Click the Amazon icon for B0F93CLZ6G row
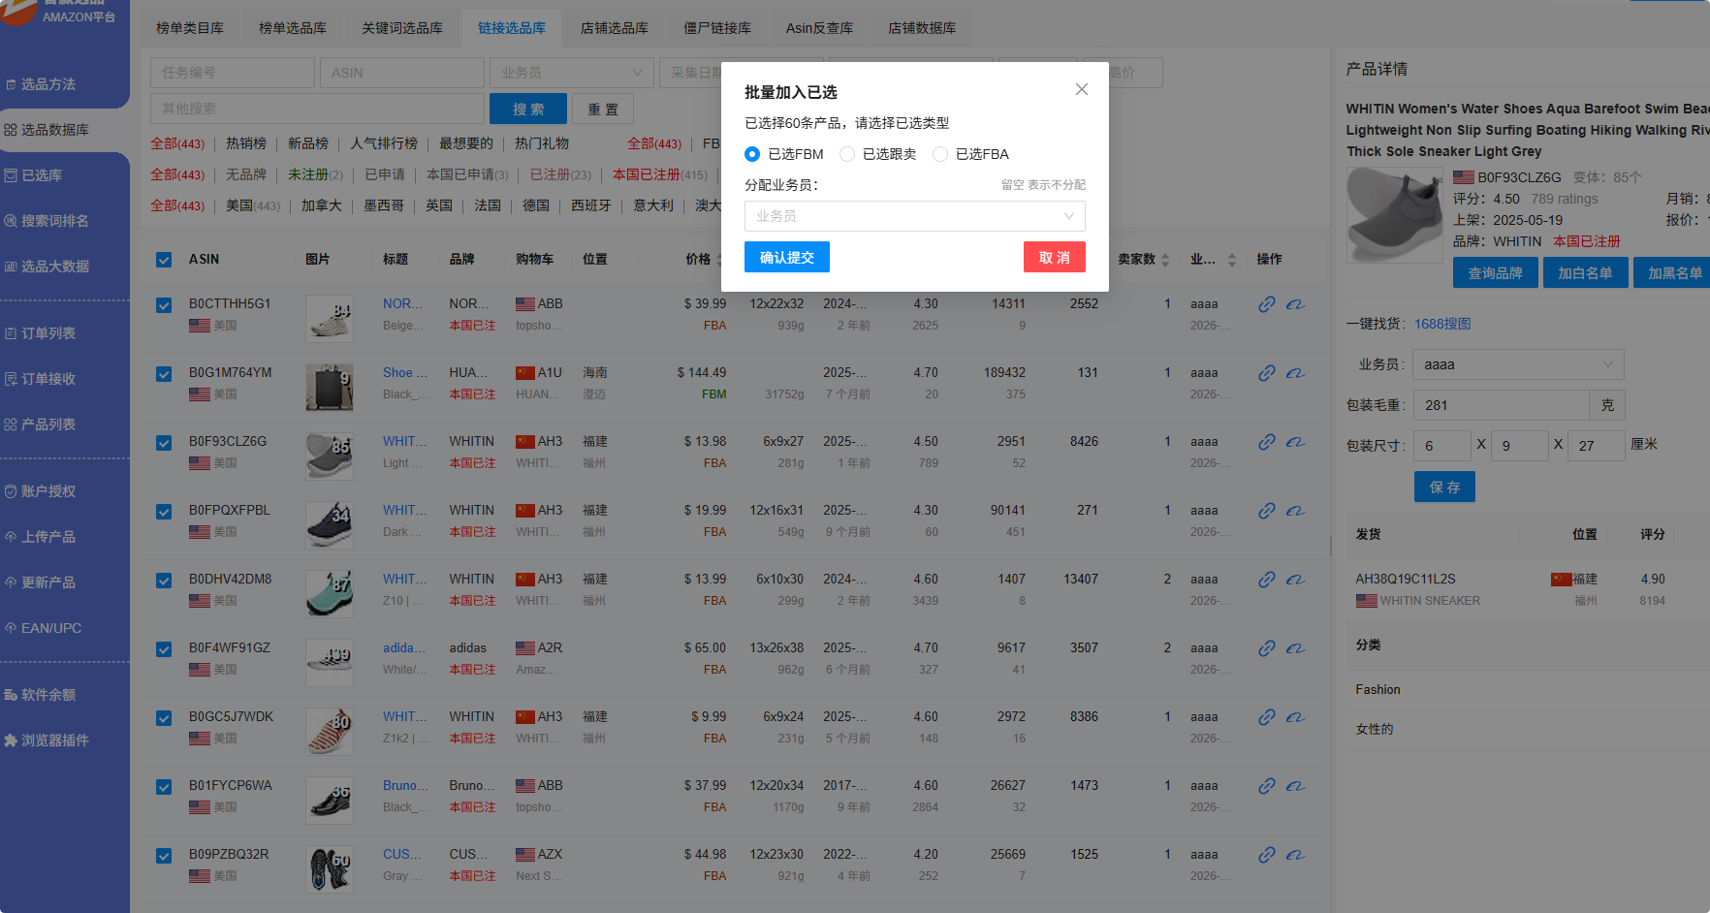1710x913 pixels. pyautogui.click(x=1295, y=442)
